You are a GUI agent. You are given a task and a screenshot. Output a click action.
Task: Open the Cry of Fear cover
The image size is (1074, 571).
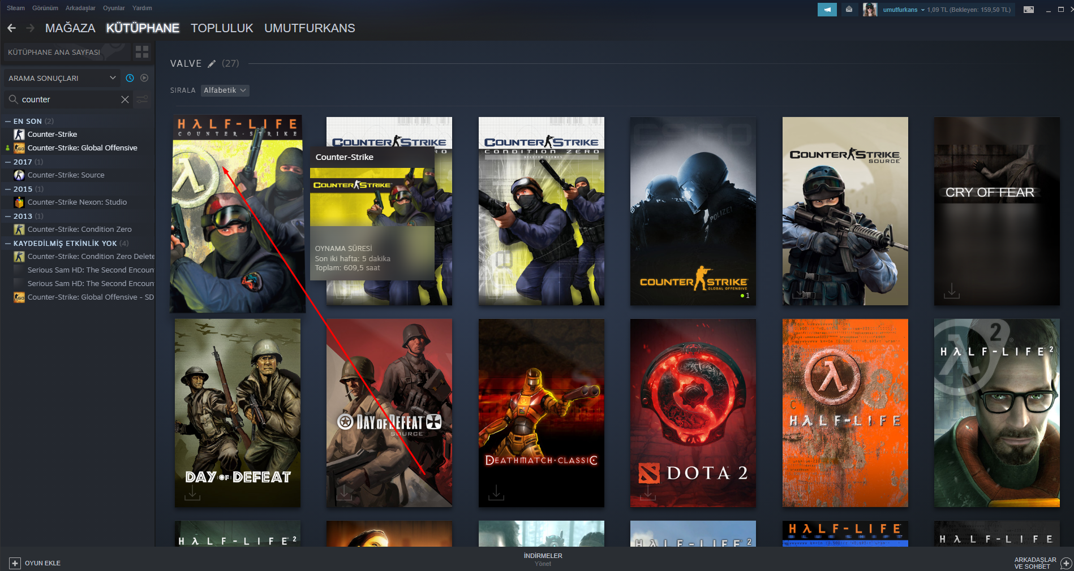point(997,211)
